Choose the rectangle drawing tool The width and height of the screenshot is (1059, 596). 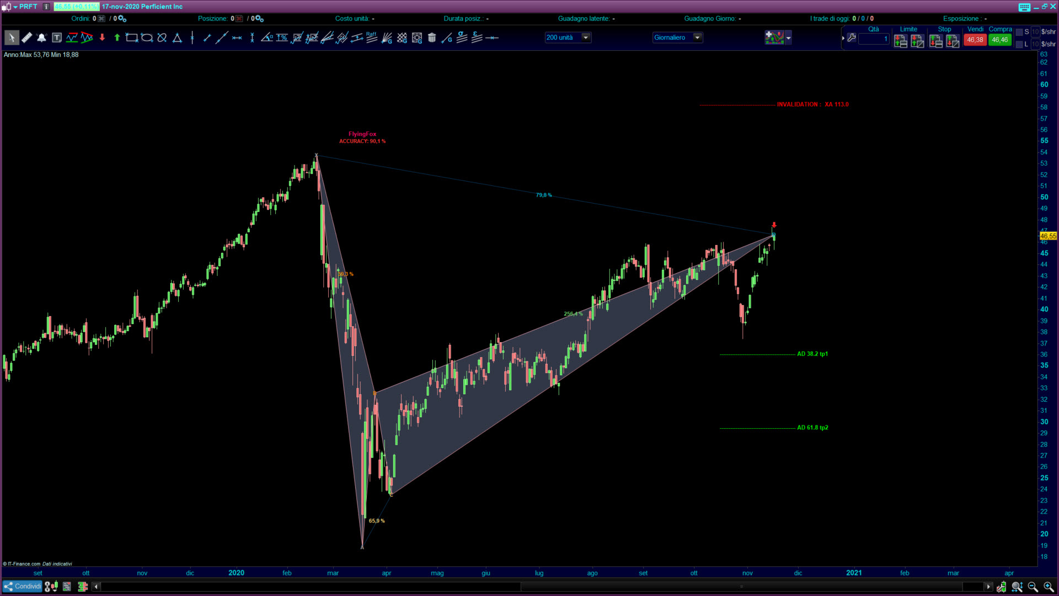tap(131, 38)
